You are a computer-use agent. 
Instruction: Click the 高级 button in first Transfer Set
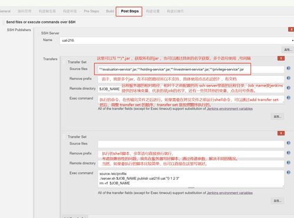coord(278,116)
